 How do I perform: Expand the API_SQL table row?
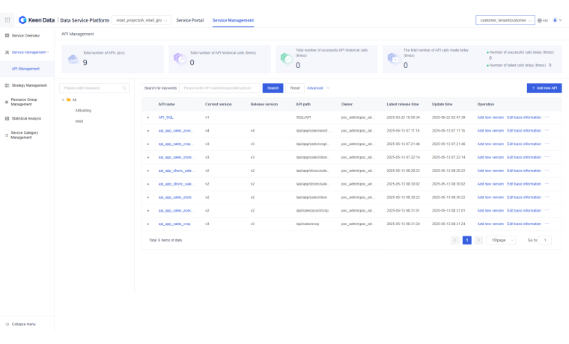point(148,117)
